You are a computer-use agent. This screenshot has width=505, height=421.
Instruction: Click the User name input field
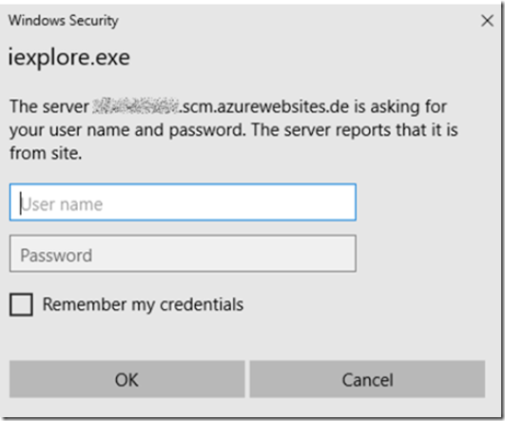183,202
